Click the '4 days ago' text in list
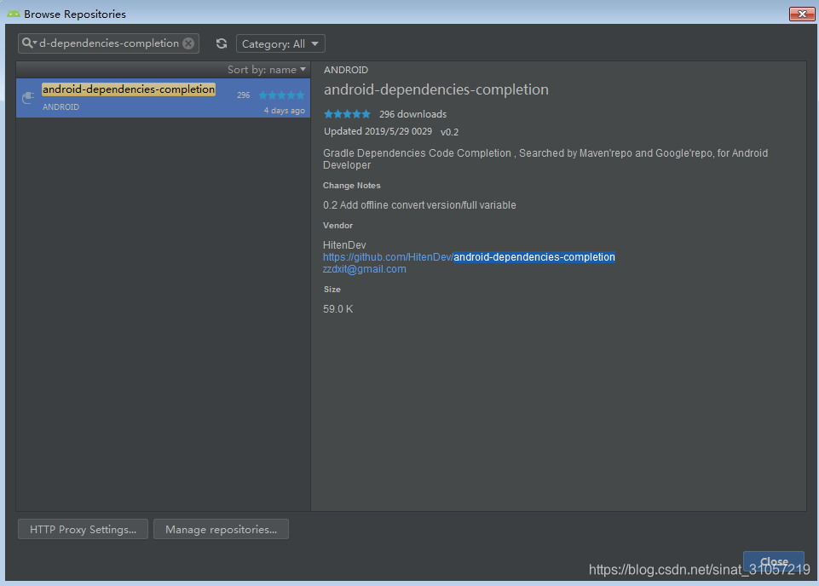819x586 pixels. (284, 111)
